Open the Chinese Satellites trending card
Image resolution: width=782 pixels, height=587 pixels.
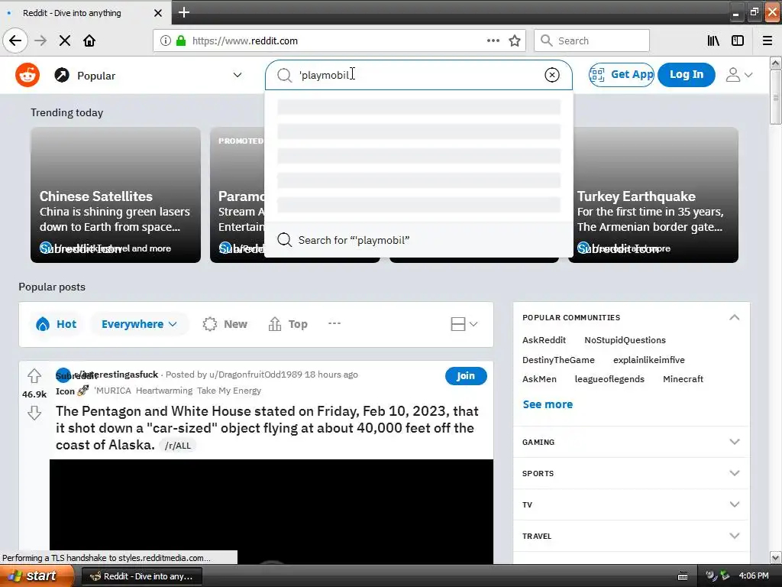click(x=116, y=195)
